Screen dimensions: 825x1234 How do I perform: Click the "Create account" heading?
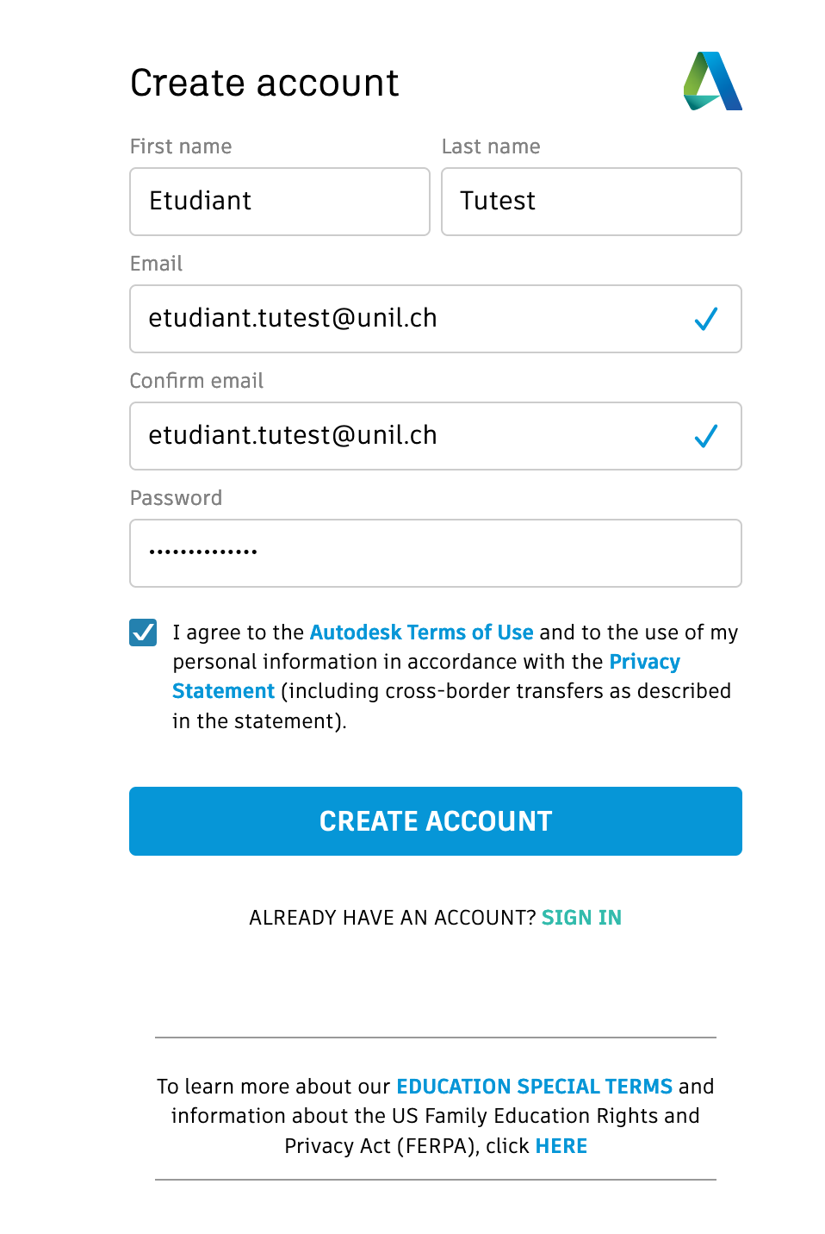tap(264, 84)
